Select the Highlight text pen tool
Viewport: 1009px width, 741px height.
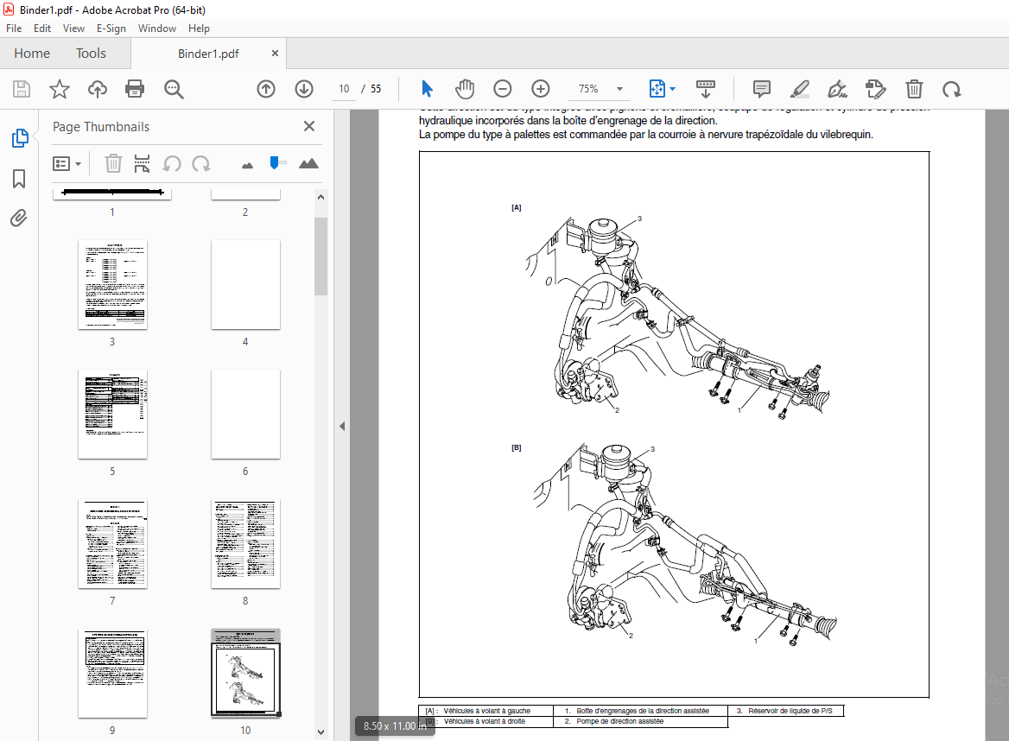(799, 89)
